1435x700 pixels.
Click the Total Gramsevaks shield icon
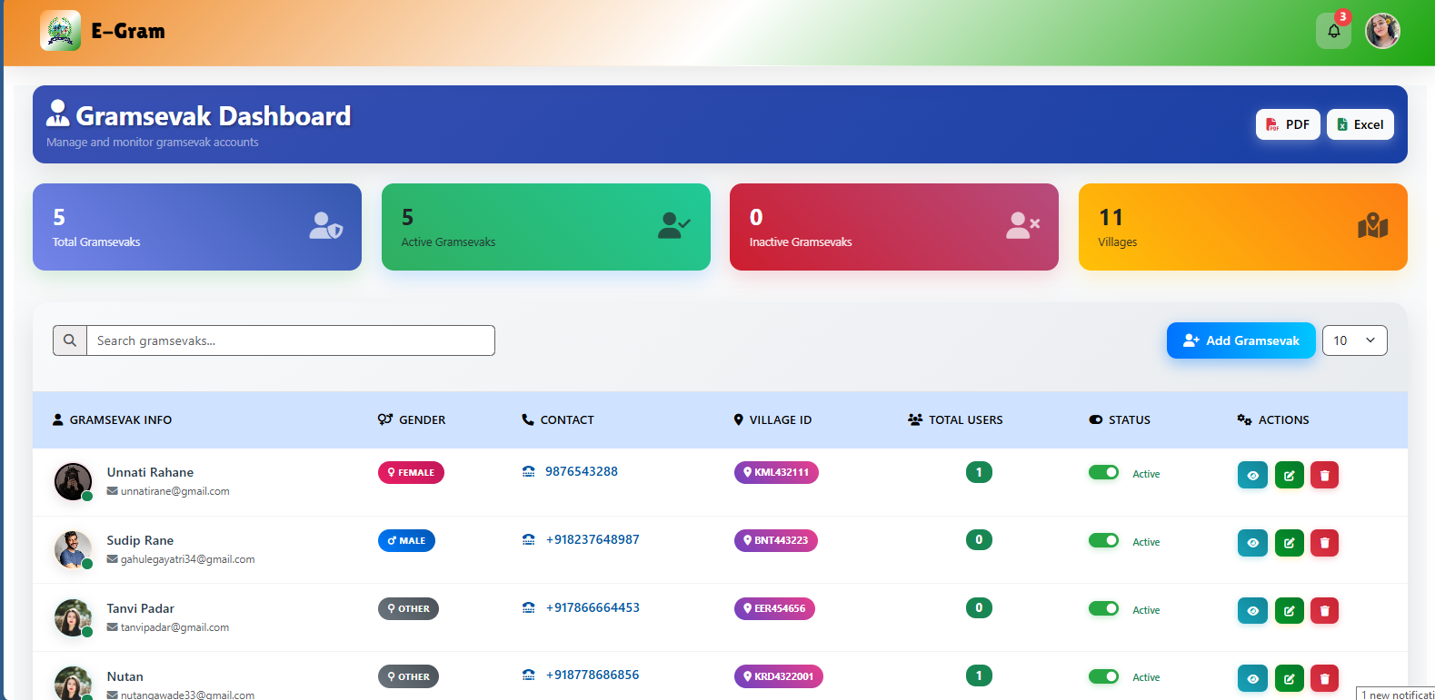pyautogui.click(x=325, y=225)
